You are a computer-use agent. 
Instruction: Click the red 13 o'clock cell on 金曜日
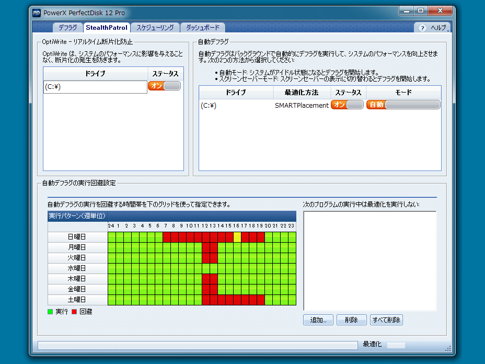click(x=214, y=289)
